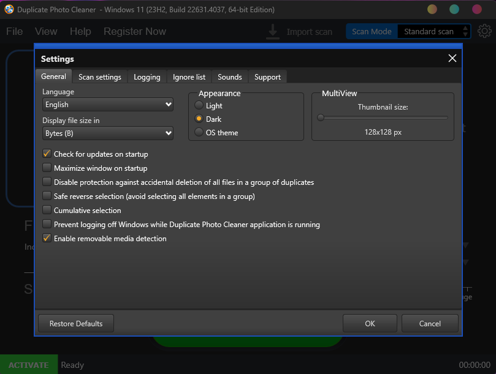Switch to the General tab
Image resolution: width=496 pixels, height=374 pixels.
pyautogui.click(x=53, y=77)
